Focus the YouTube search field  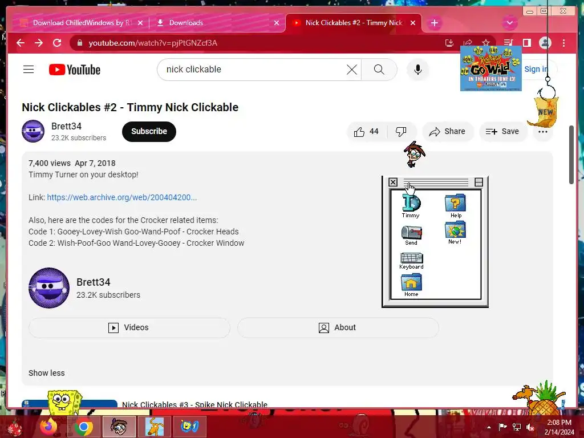point(255,70)
